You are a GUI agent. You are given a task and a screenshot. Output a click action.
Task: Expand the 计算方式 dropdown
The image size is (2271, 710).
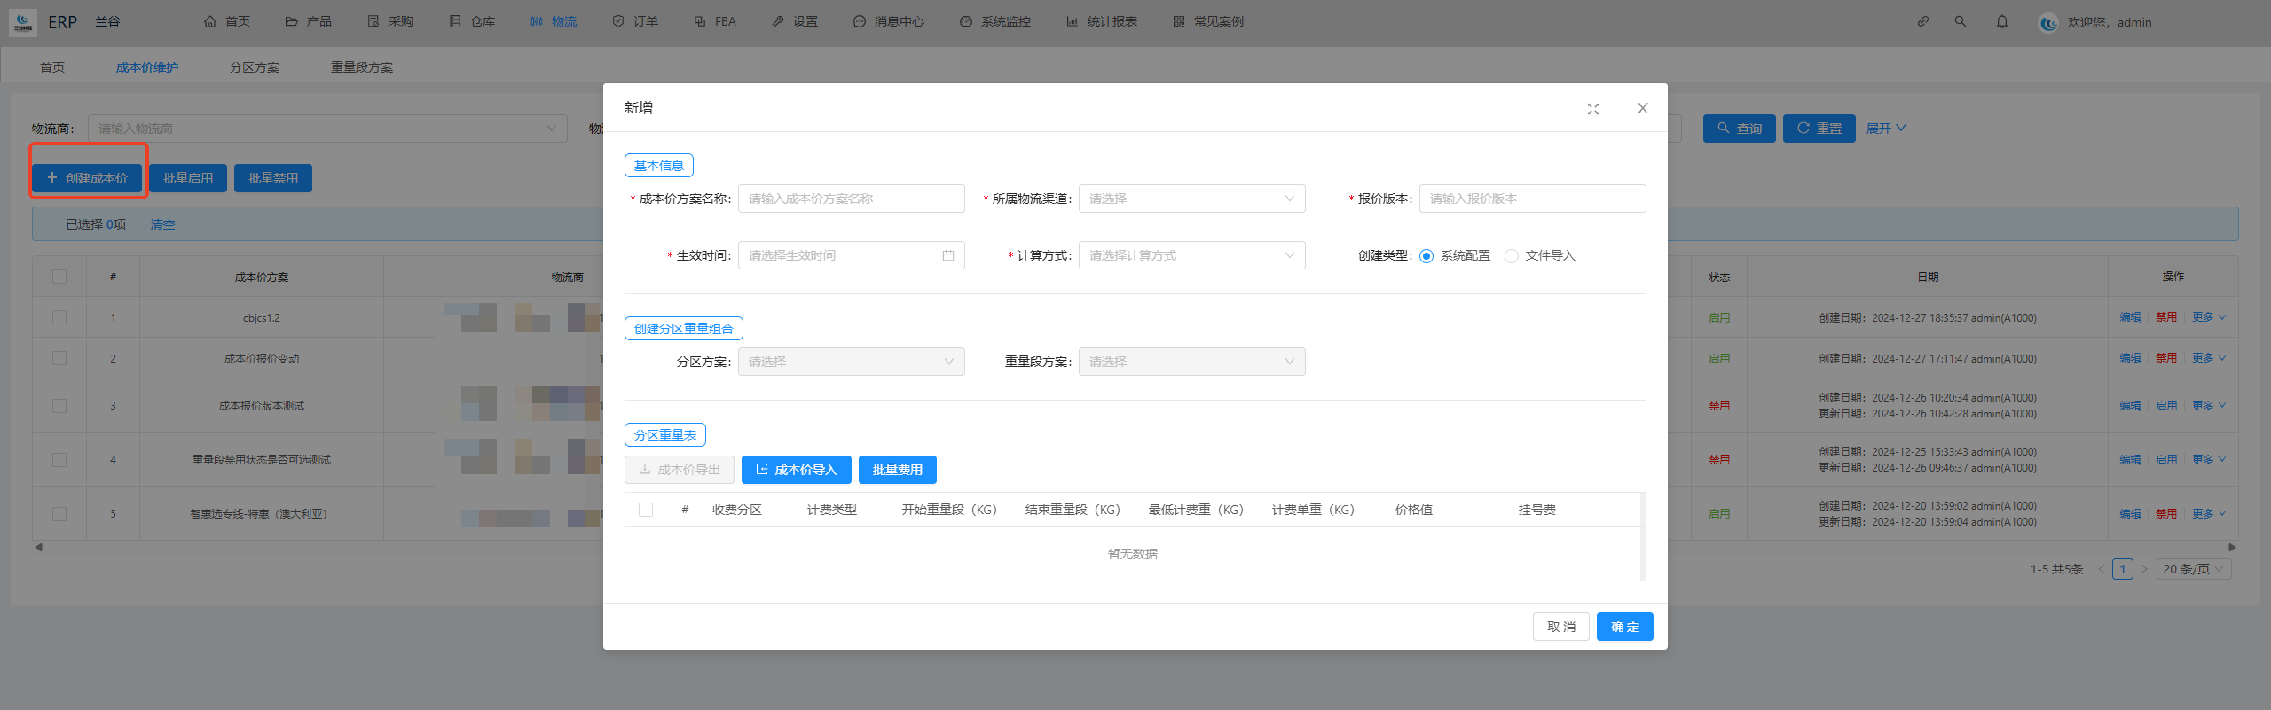pyautogui.click(x=1191, y=256)
